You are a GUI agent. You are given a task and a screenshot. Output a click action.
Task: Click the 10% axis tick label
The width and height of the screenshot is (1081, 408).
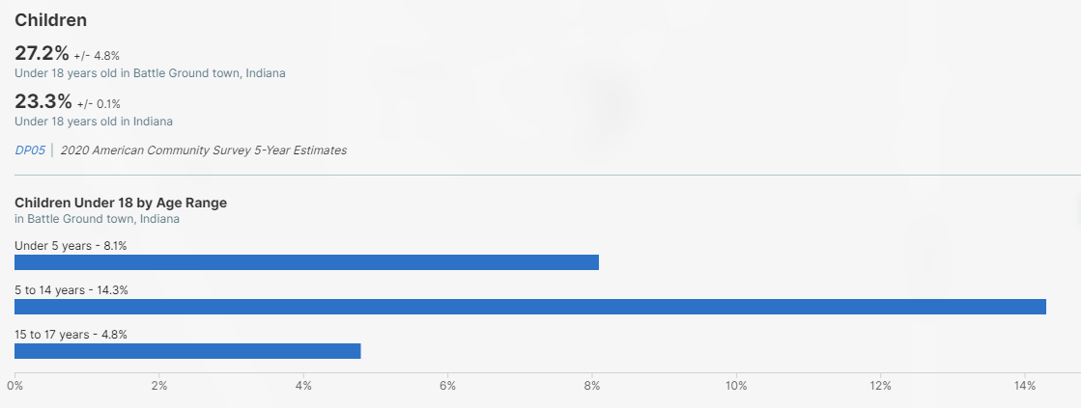click(x=736, y=386)
